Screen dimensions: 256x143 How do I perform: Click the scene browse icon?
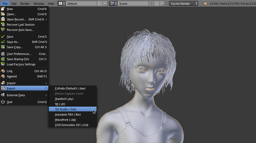tap(113, 4)
